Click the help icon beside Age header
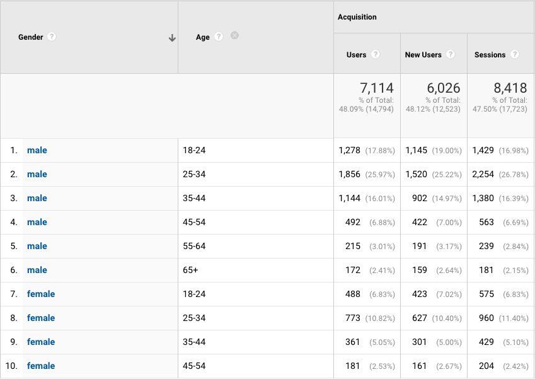The height and width of the screenshot is (379, 535). [x=219, y=37]
